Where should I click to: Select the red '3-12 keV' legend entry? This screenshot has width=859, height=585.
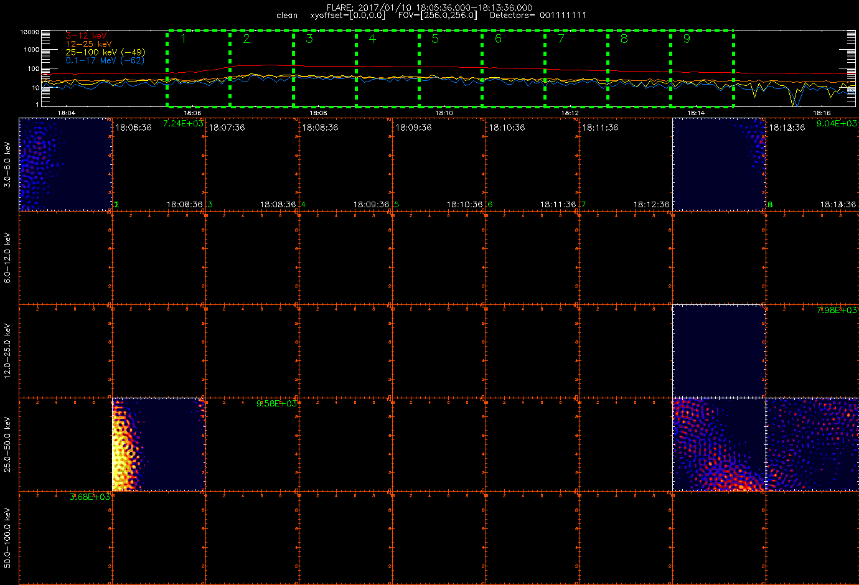[x=86, y=36]
